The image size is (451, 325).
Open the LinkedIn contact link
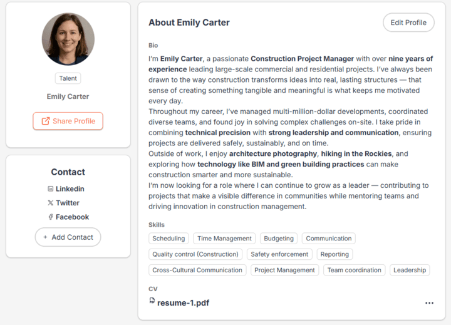point(70,189)
